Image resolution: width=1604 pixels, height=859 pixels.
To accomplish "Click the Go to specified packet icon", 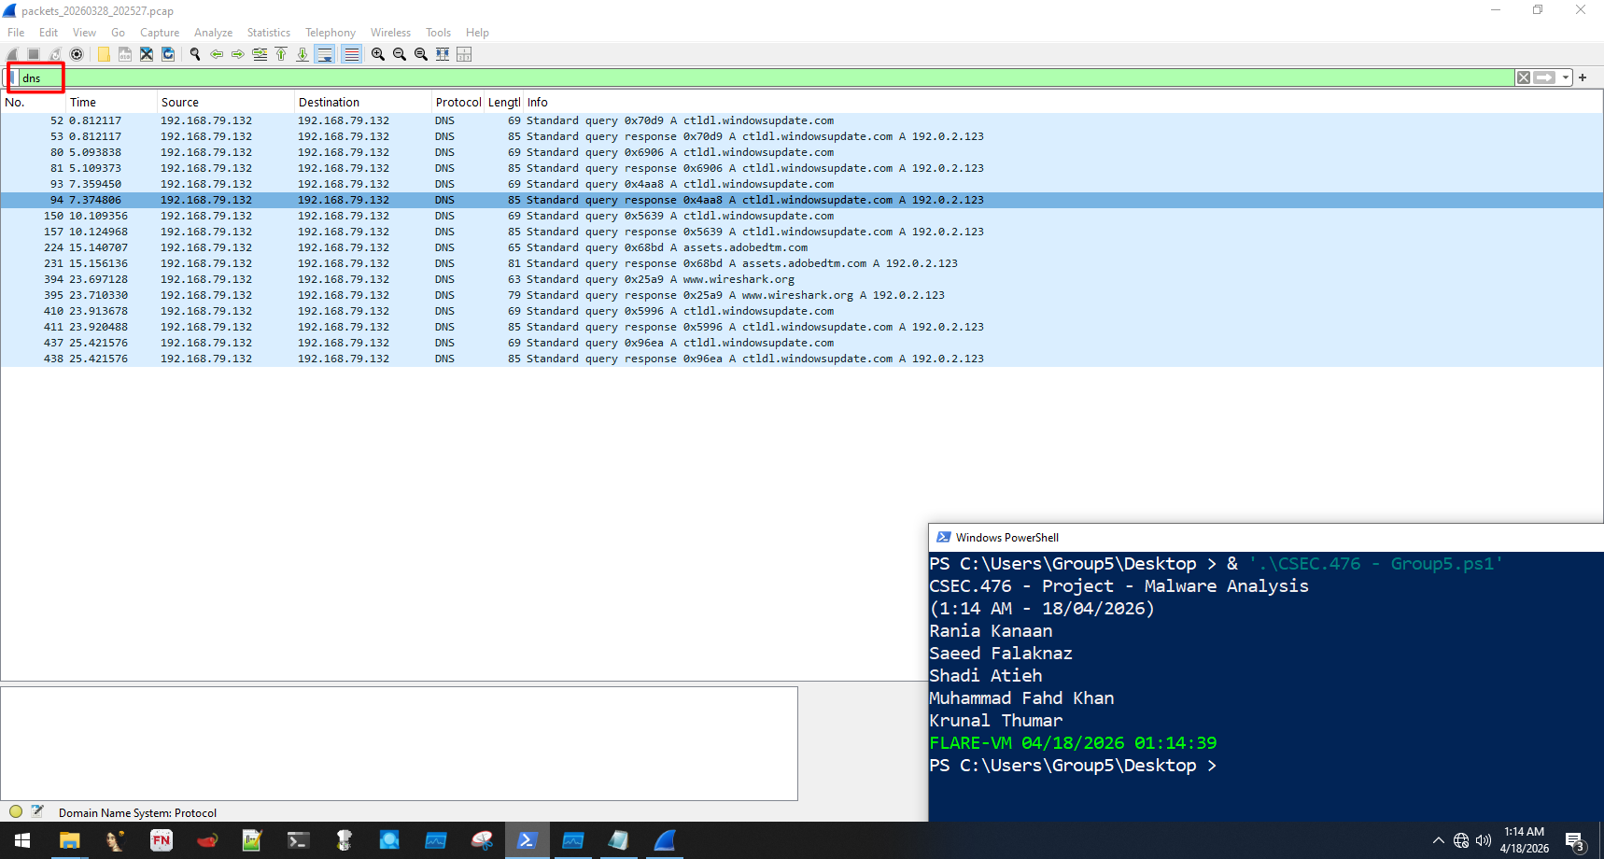I will click(260, 54).
